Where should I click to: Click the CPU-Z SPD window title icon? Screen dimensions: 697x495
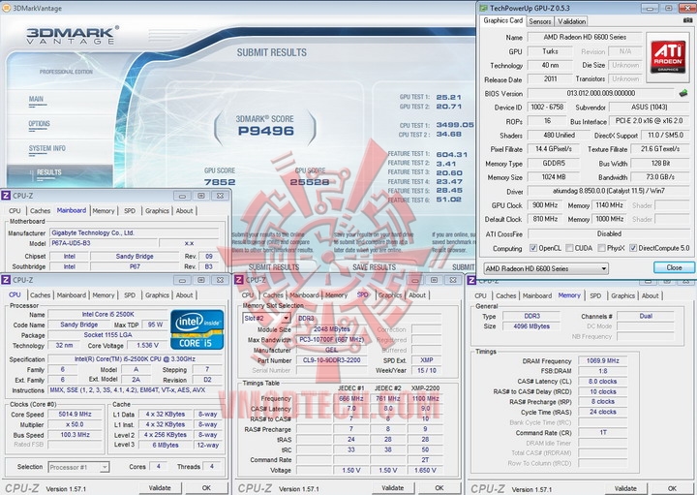(x=239, y=280)
